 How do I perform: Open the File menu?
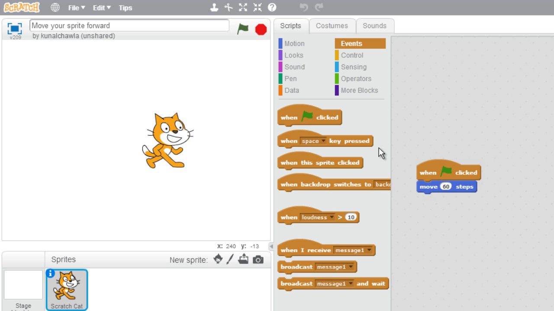coord(77,8)
